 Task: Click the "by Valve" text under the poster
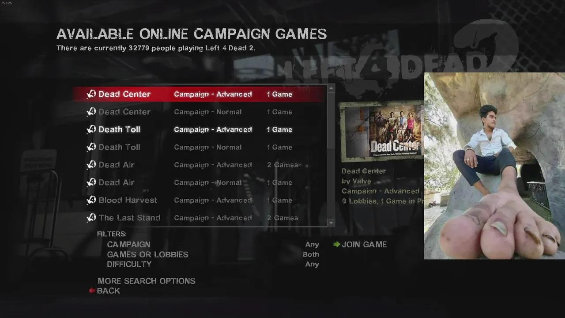point(356,181)
